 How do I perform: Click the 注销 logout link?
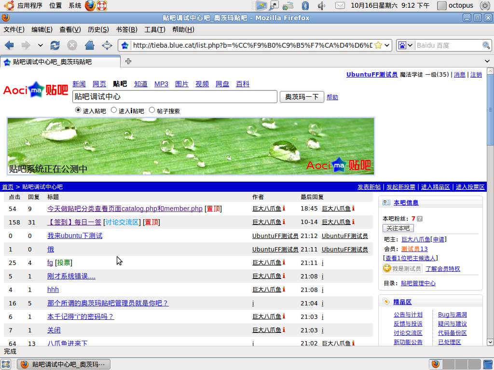[476, 75]
